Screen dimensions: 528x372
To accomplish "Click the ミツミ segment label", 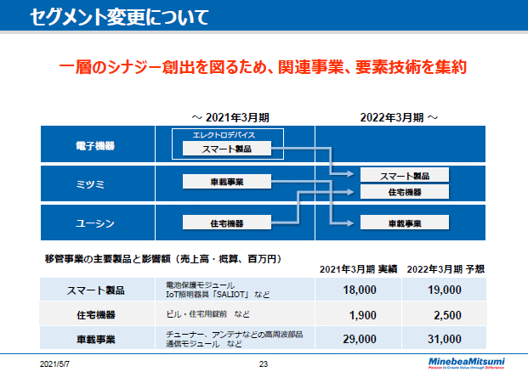I will [95, 183].
